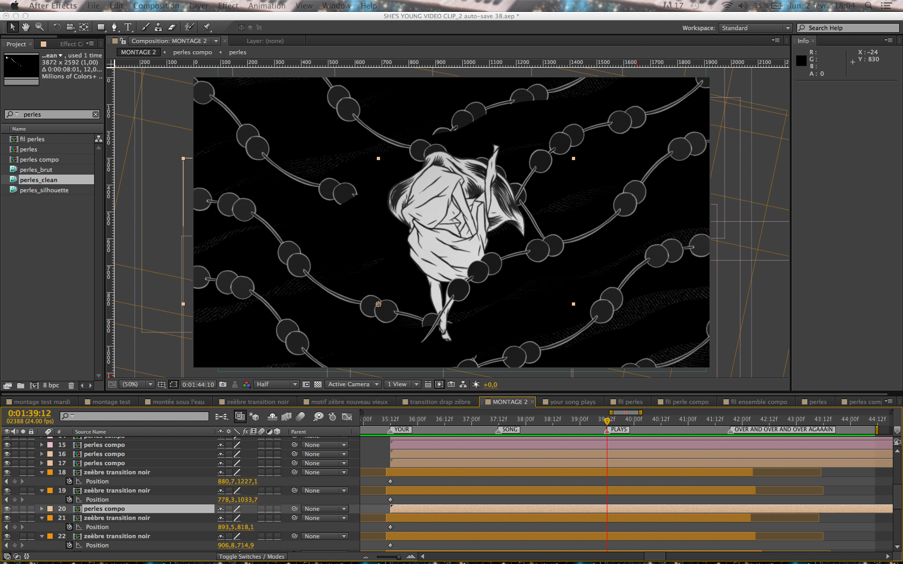Open 1 View layout dropdown

coord(403,385)
